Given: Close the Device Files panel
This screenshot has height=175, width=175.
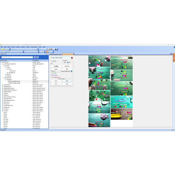Looking at the screenshot, I should 48,54.
